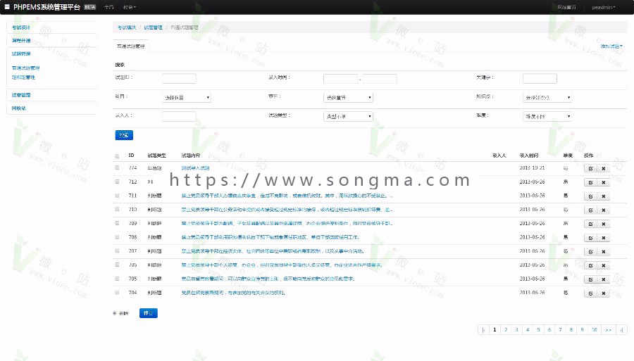This screenshot has height=361, width=634.
Task: Delete question row 706
Action: click(x=603, y=265)
